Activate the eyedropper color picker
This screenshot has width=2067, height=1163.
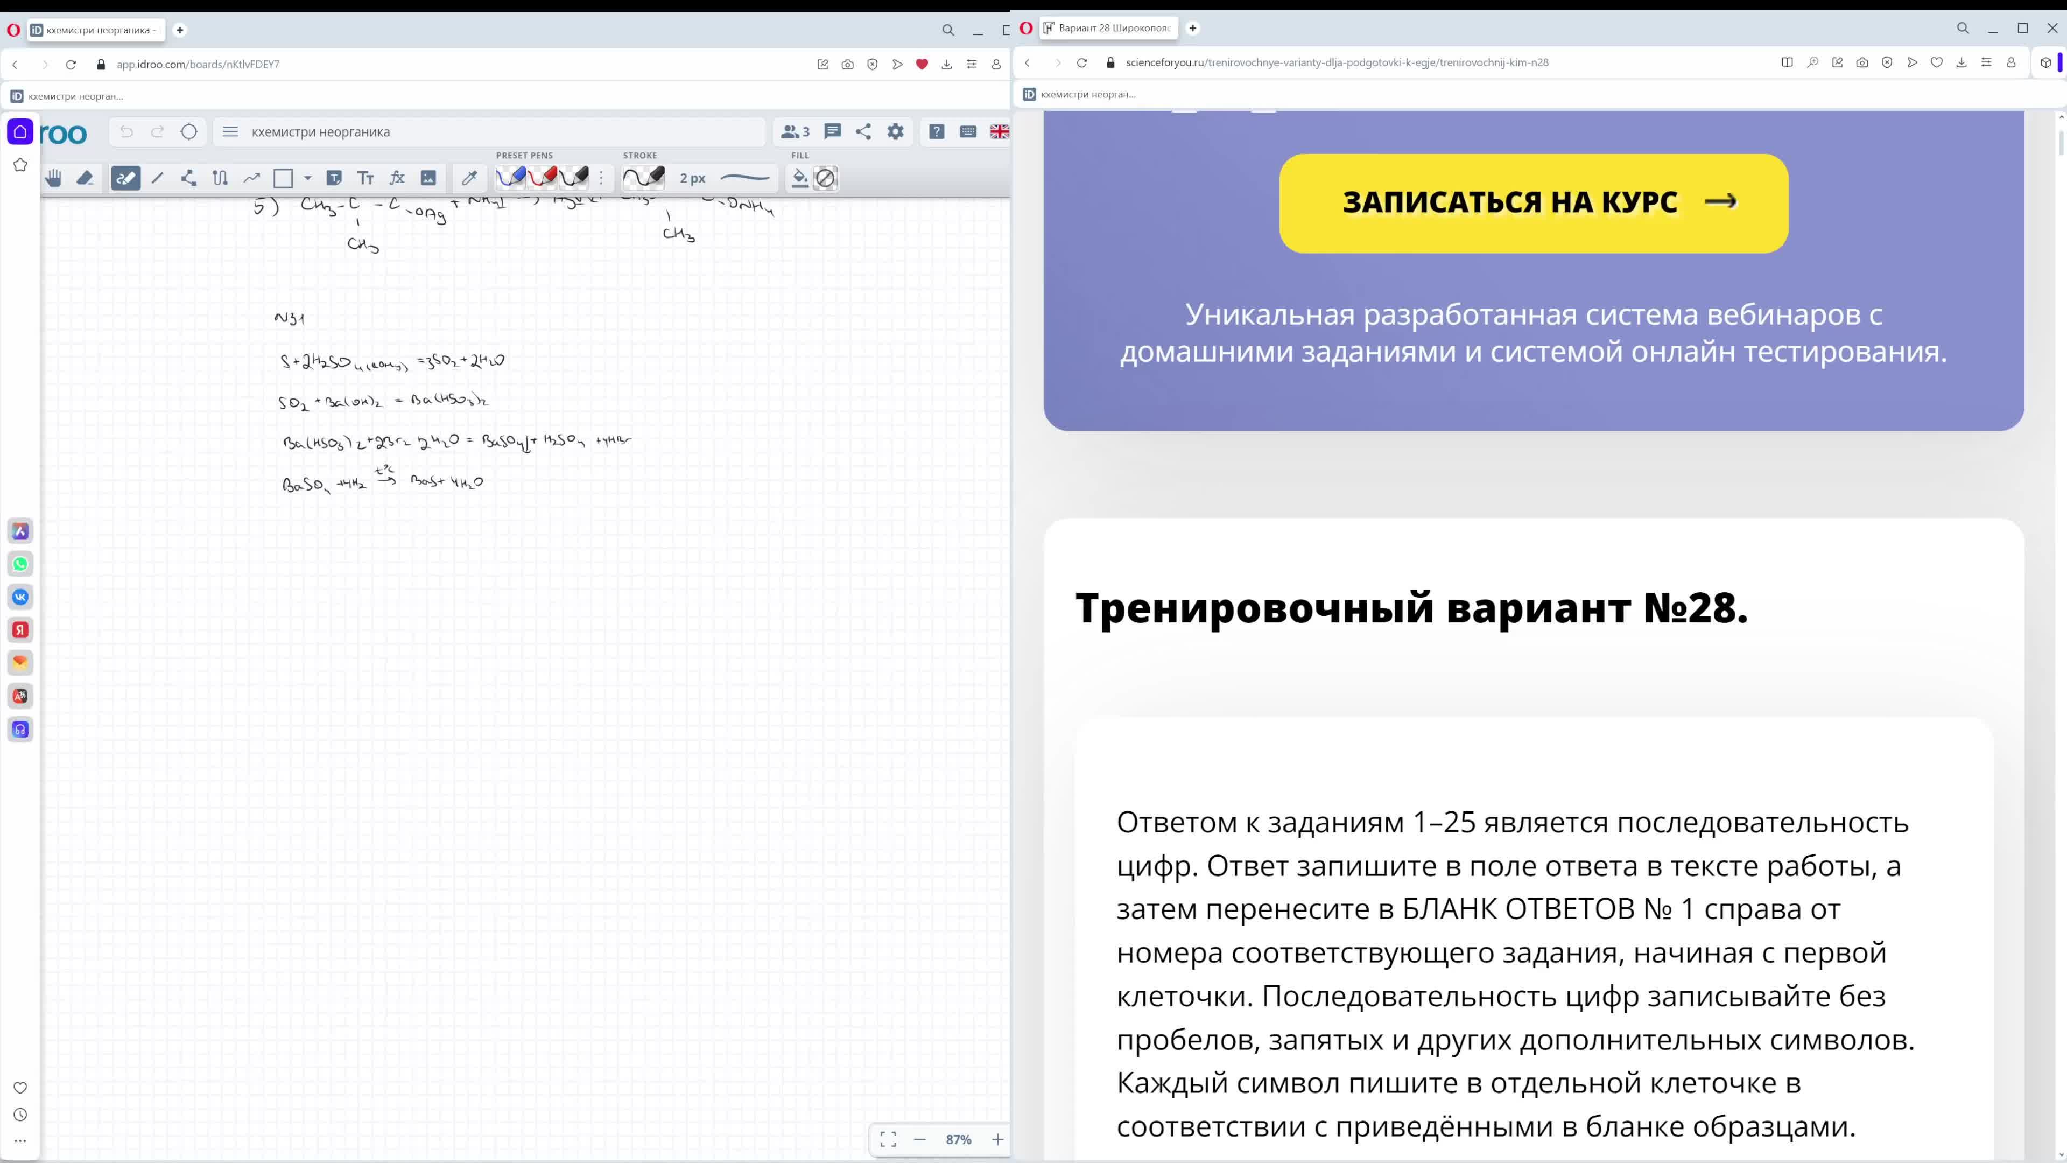click(x=469, y=178)
